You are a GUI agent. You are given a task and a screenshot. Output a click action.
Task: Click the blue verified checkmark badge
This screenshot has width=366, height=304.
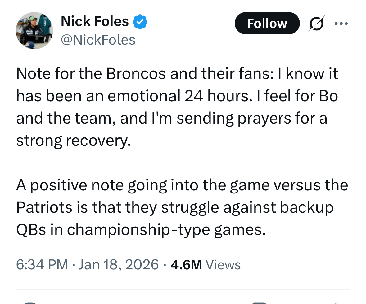140,22
